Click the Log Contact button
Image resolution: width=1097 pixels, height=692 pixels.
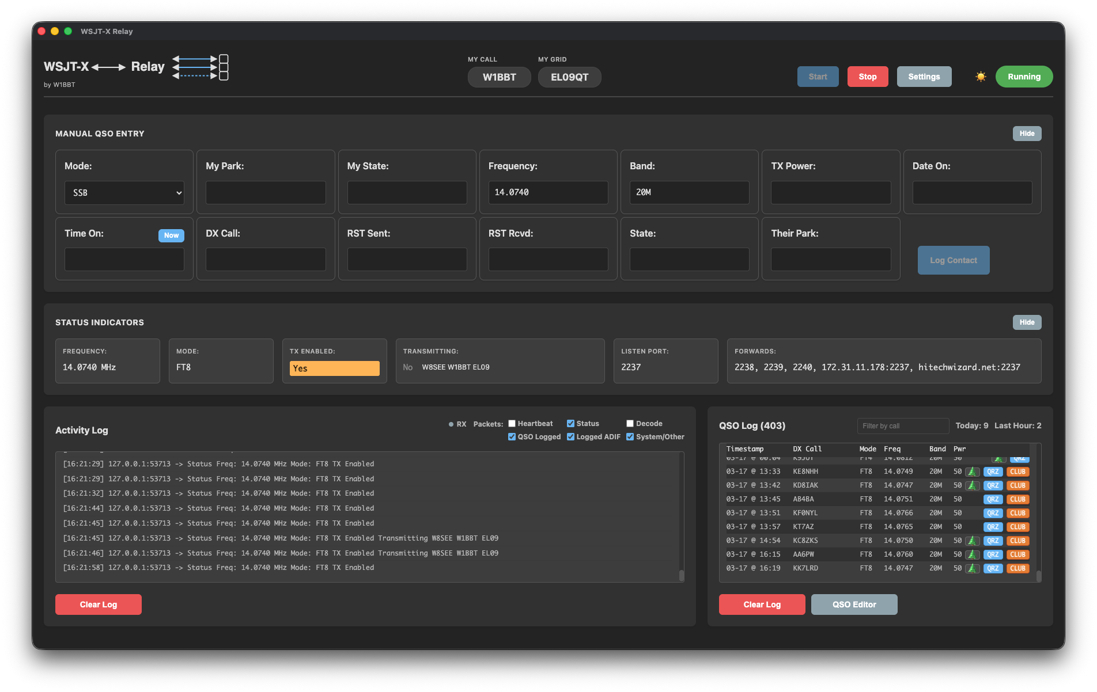coord(953,260)
